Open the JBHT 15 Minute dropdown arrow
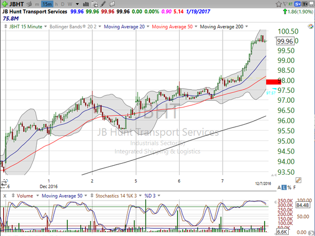Viewport: 315px width, 236px height. pyautogui.click(x=45, y=27)
